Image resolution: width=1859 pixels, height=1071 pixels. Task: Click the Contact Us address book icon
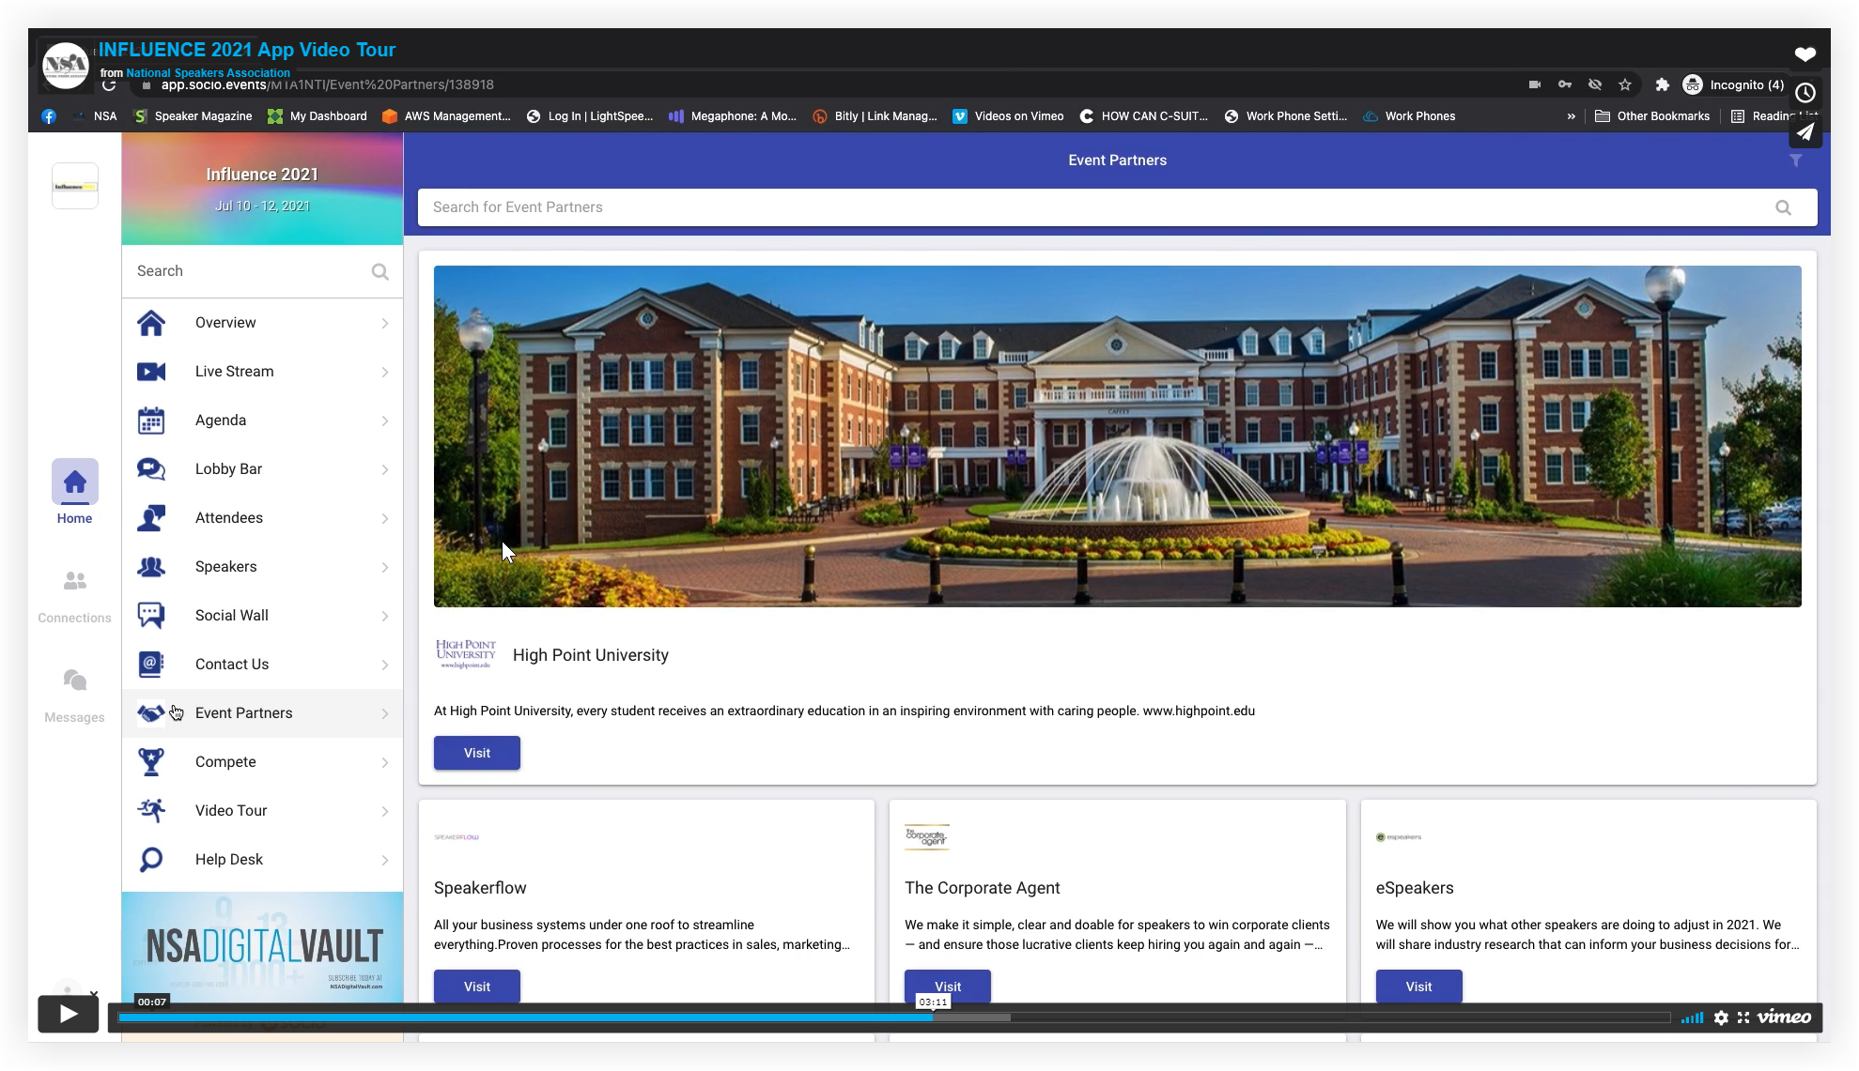point(151,665)
